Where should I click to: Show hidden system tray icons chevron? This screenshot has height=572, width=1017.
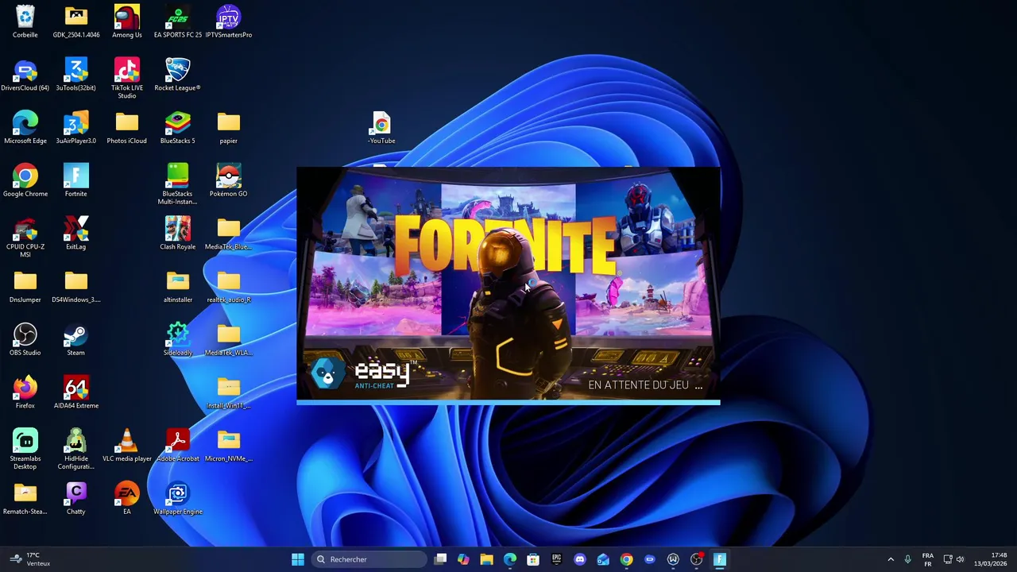[x=891, y=559]
